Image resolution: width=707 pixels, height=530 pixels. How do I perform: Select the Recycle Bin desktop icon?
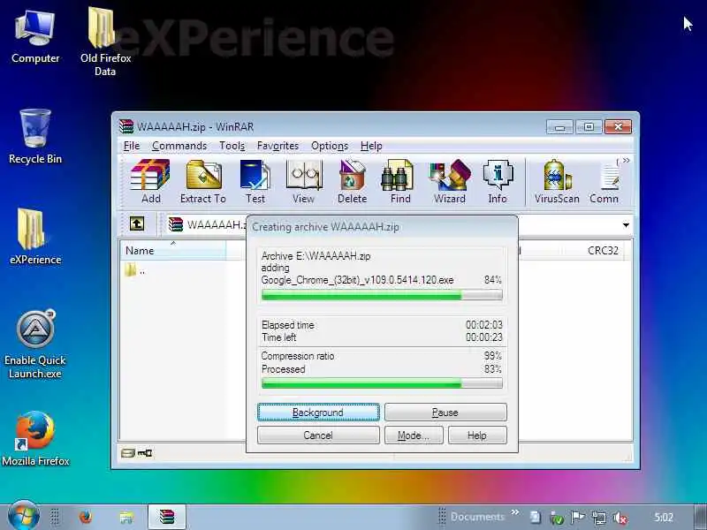pos(35,137)
